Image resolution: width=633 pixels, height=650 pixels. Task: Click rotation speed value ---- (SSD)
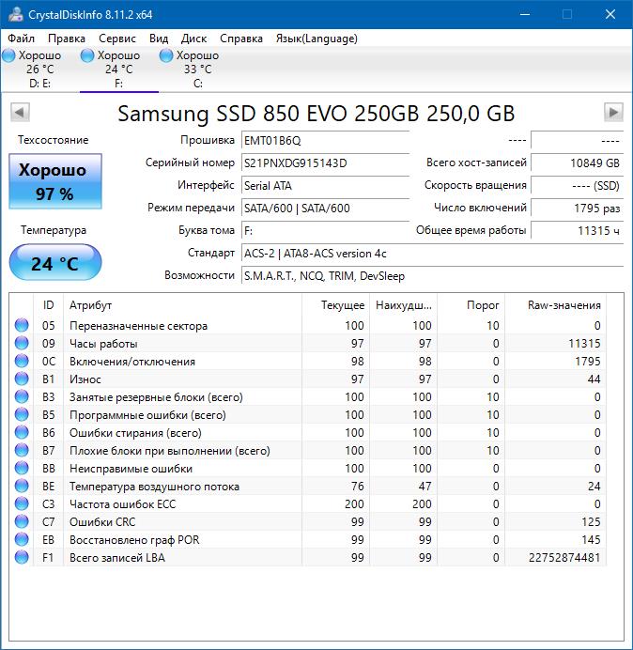point(577,185)
